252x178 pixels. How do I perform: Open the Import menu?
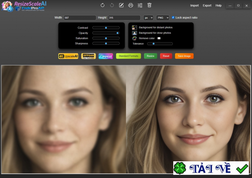(x=194, y=5)
